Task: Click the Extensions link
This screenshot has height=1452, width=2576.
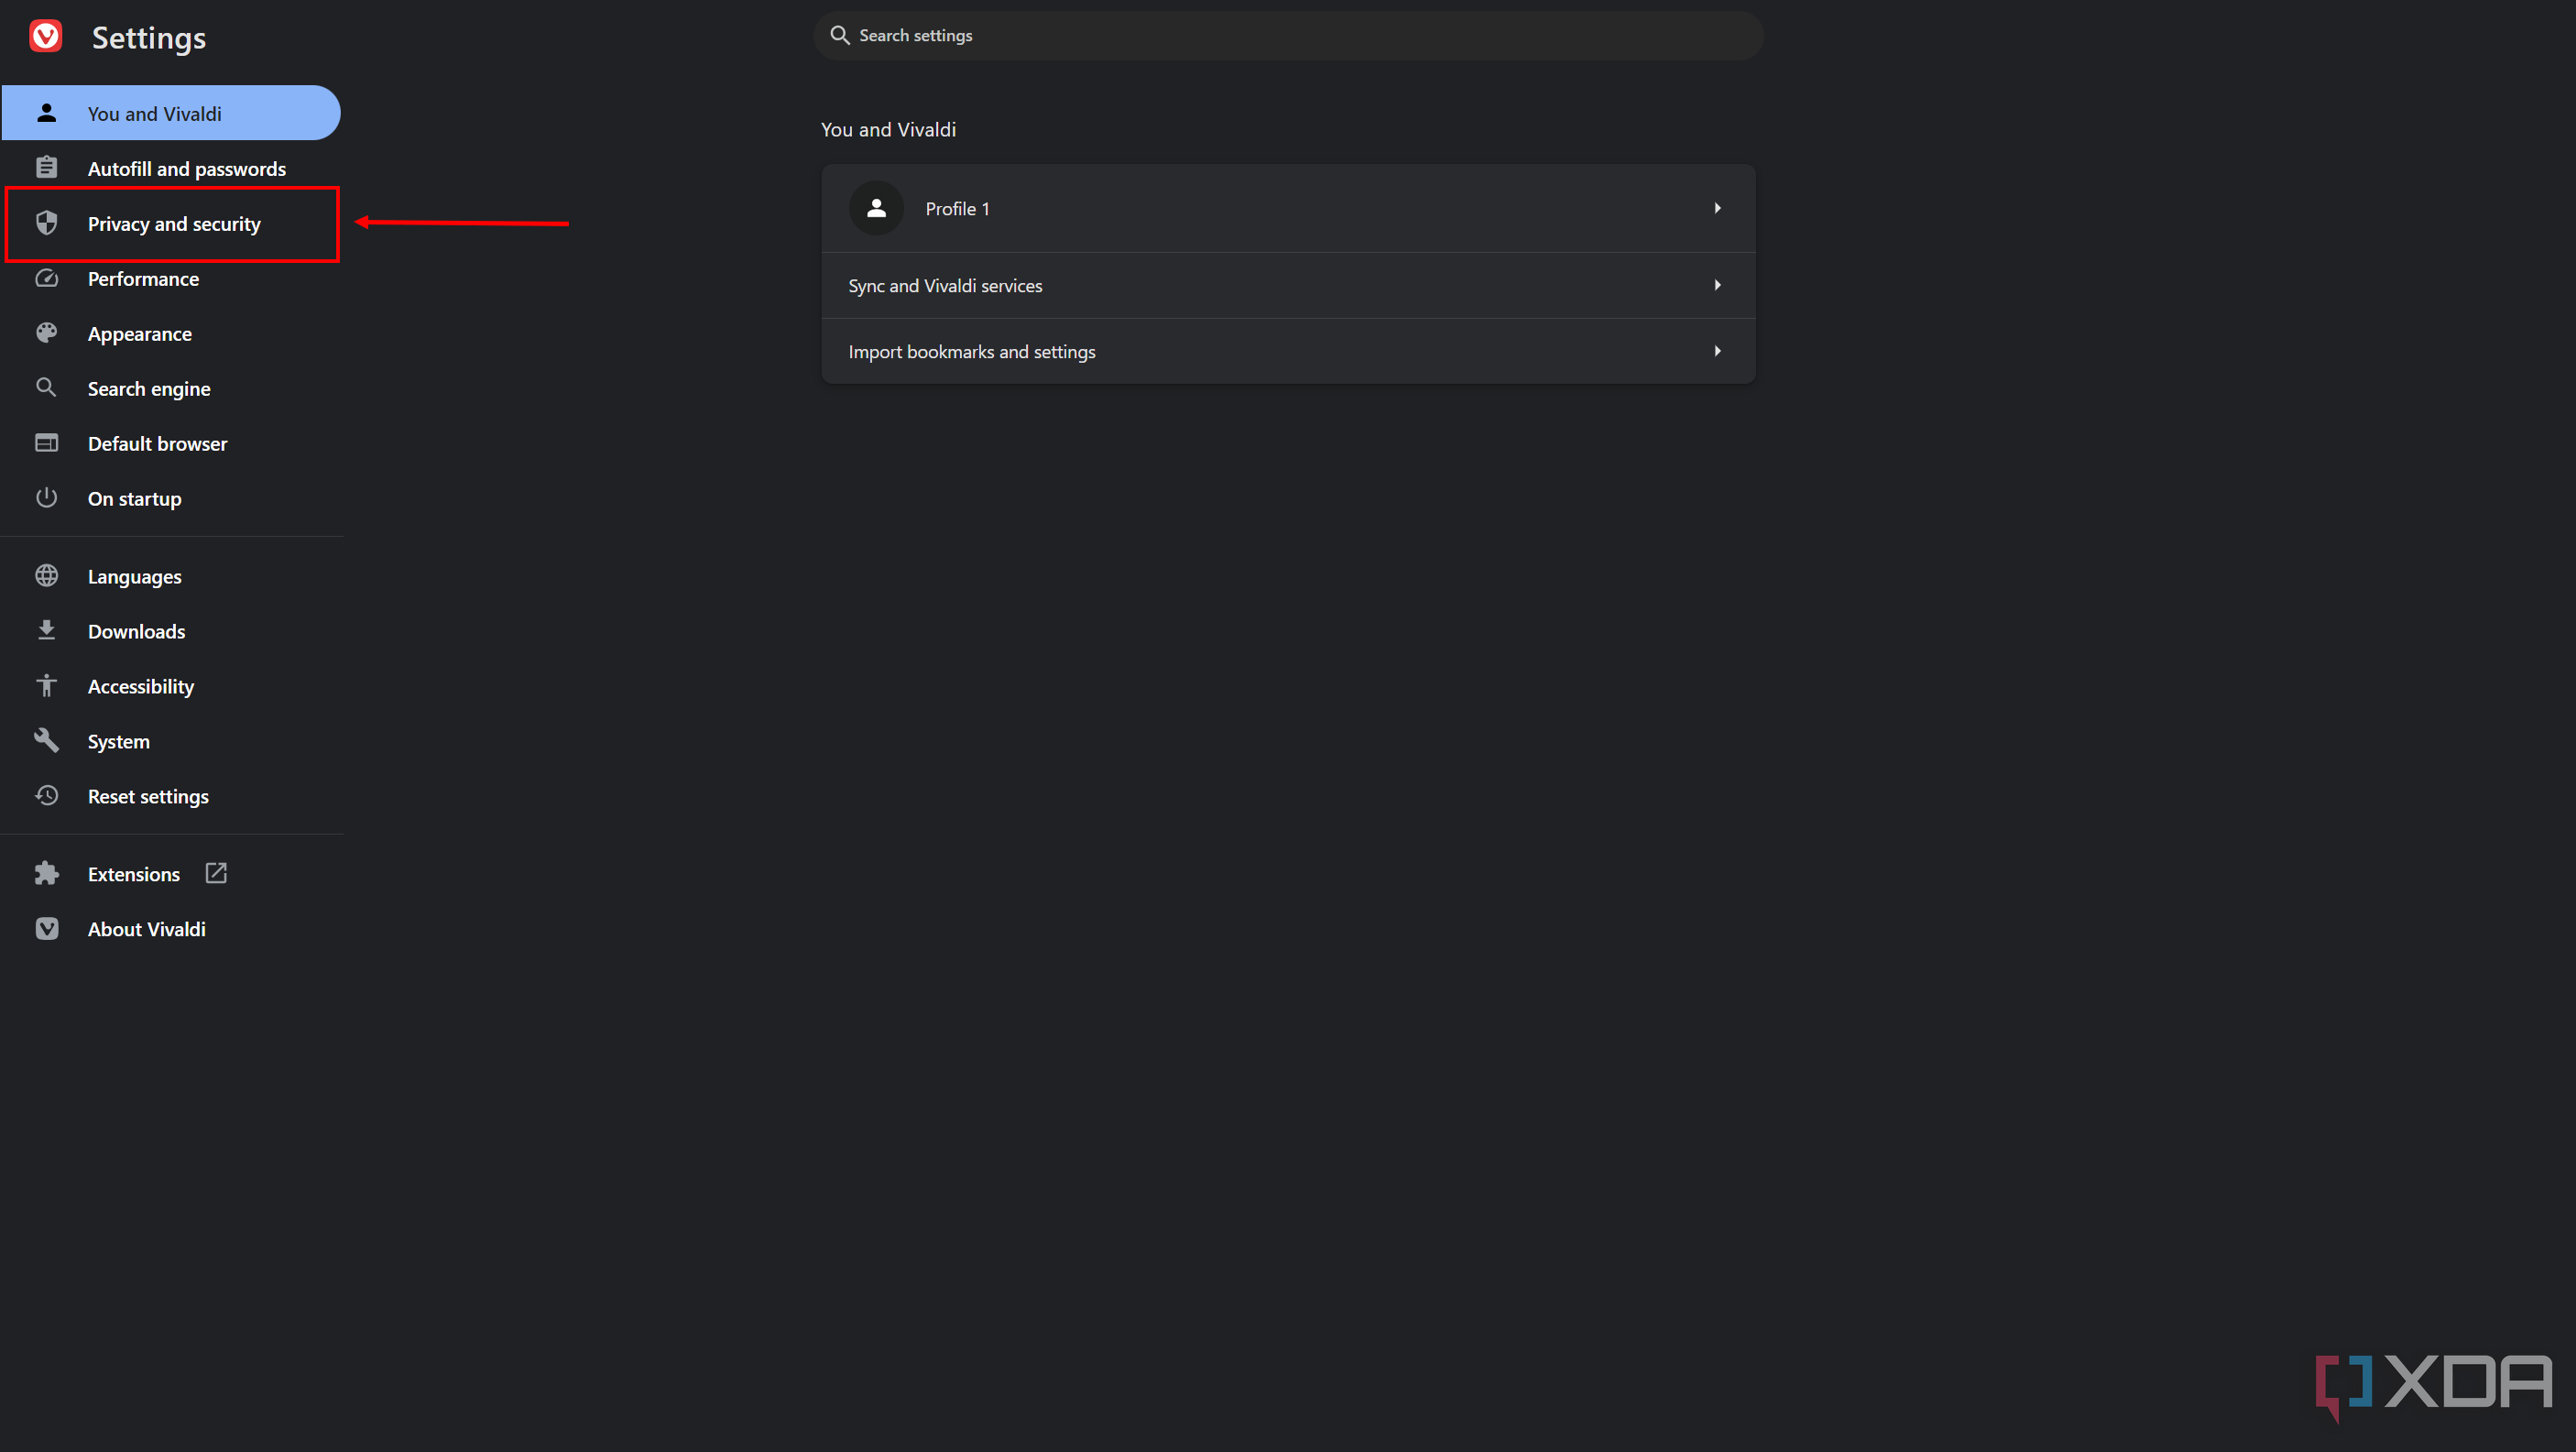Action: [133, 874]
